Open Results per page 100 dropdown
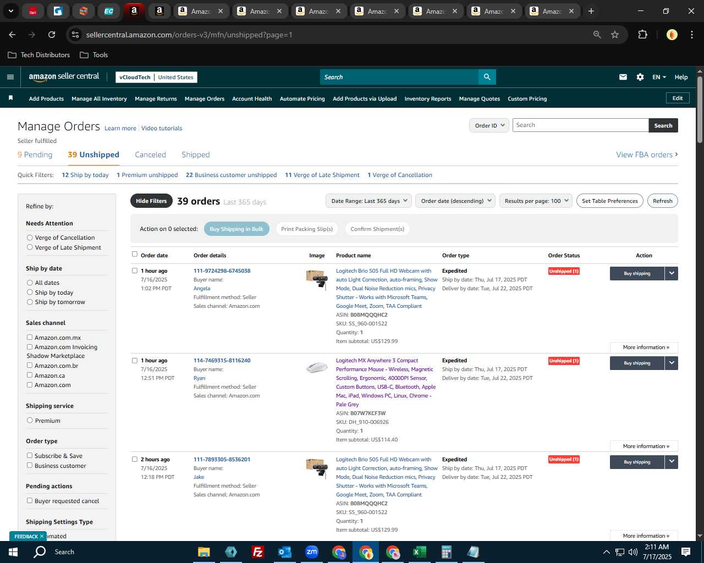Viewport: 704px width, 563px height. coord(536,201)
